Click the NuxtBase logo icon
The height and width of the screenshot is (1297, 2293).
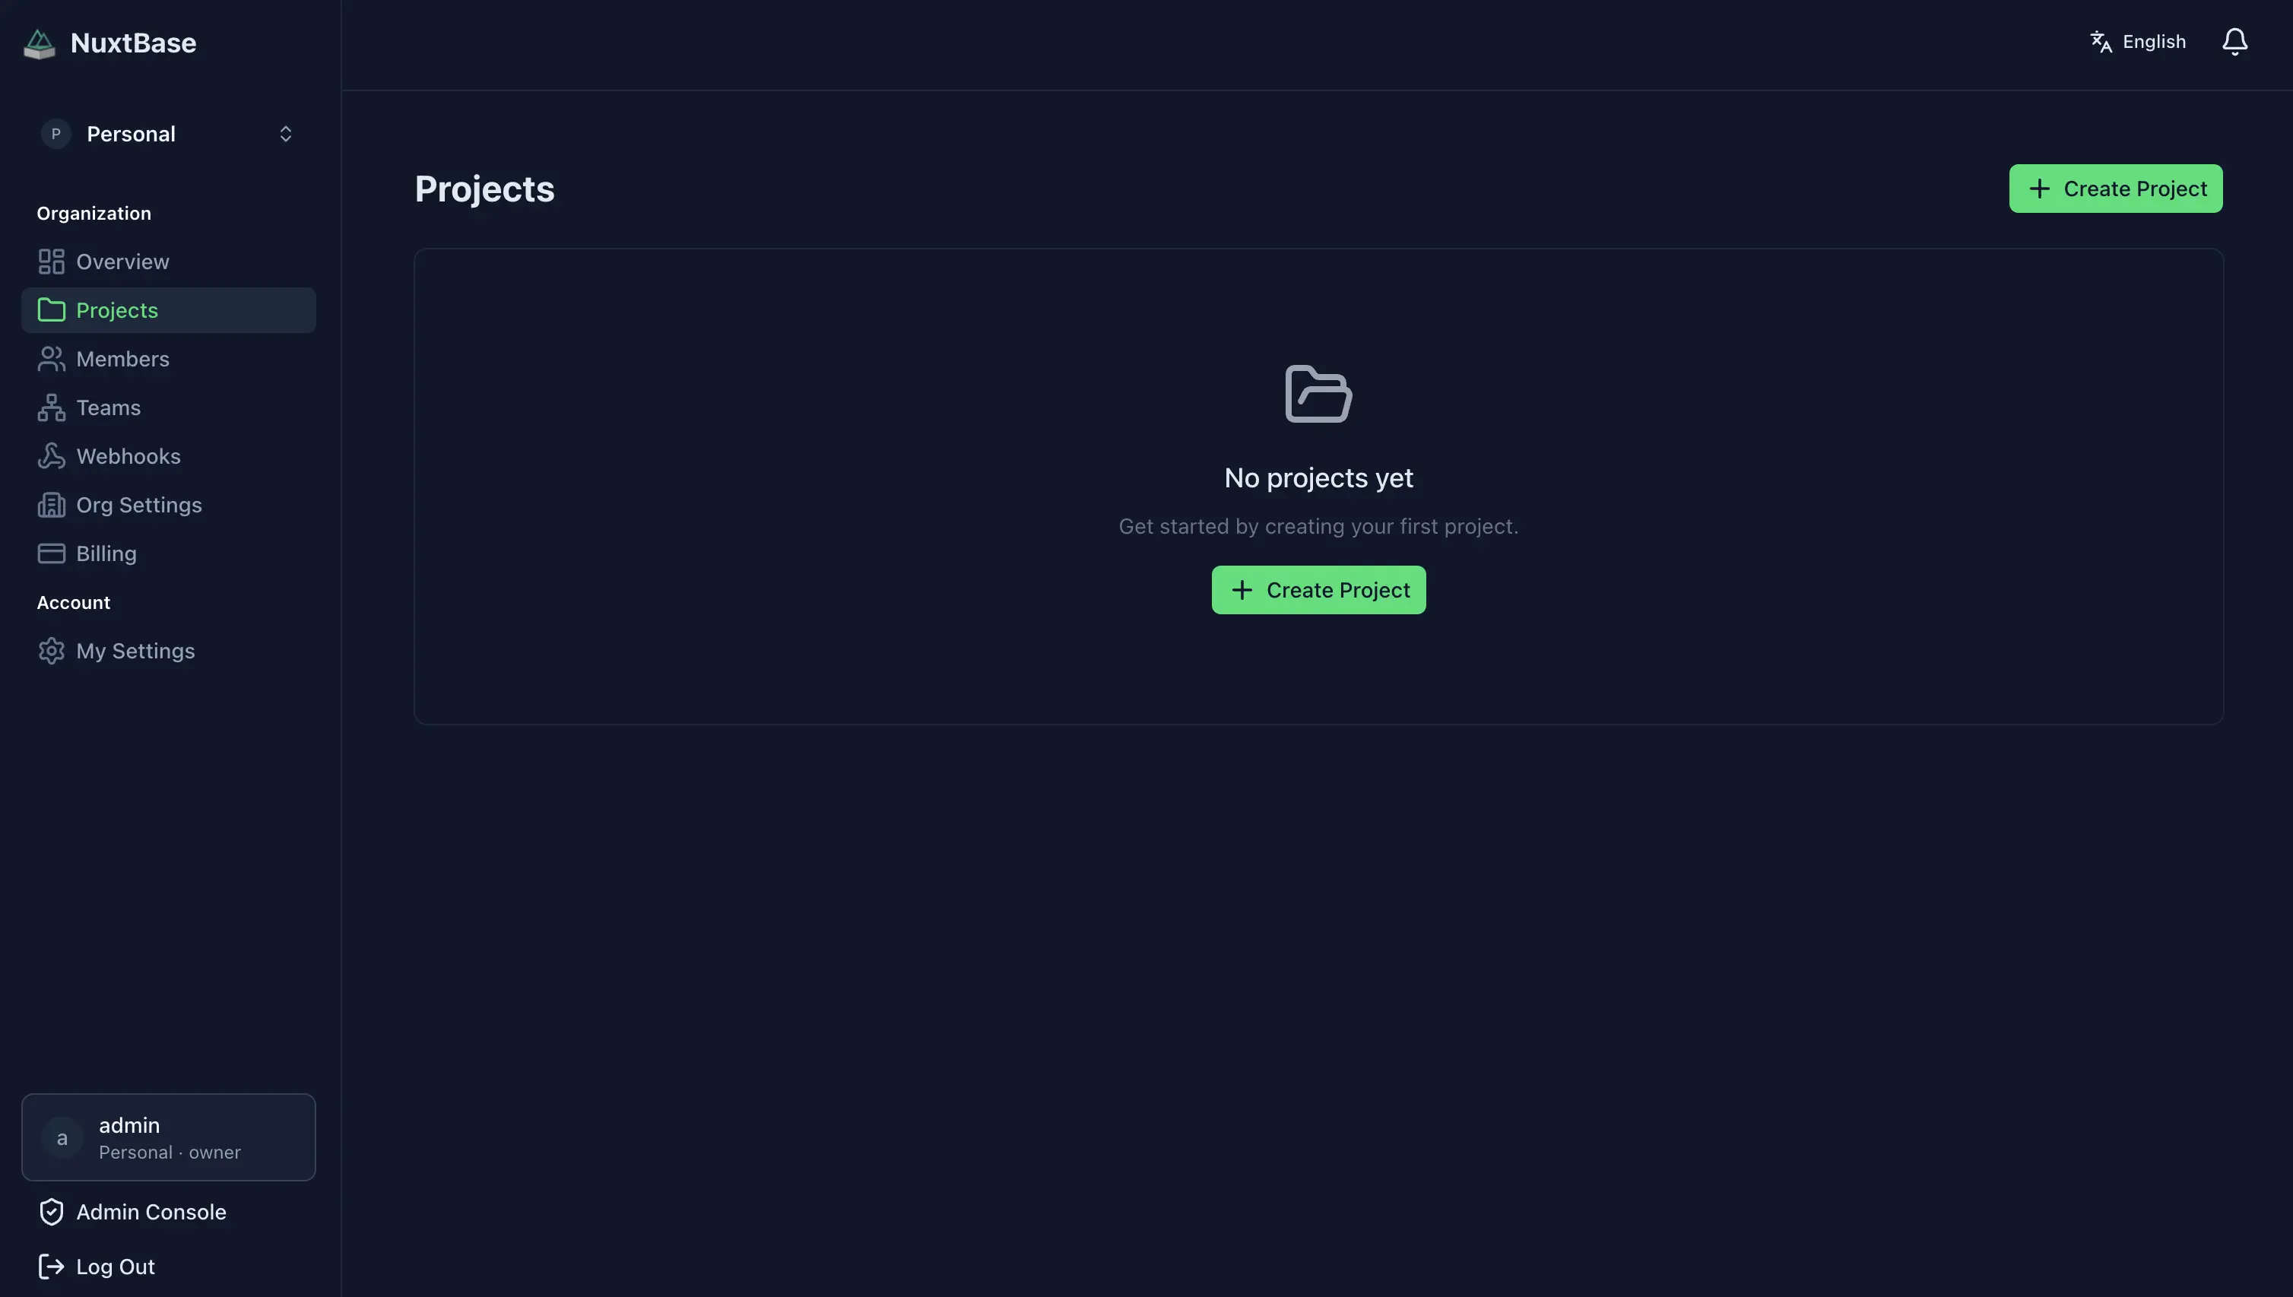[x=40, y=43]
